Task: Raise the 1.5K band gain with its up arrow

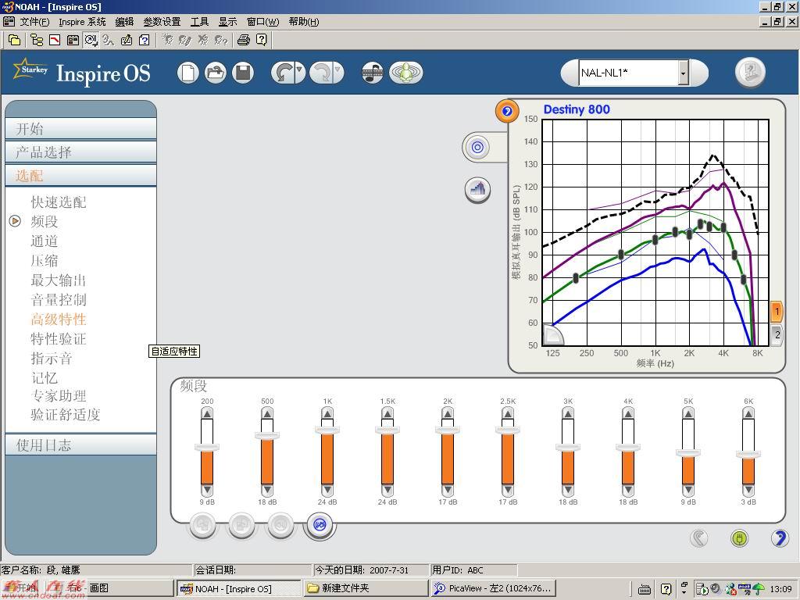Action: click(387, 414)
